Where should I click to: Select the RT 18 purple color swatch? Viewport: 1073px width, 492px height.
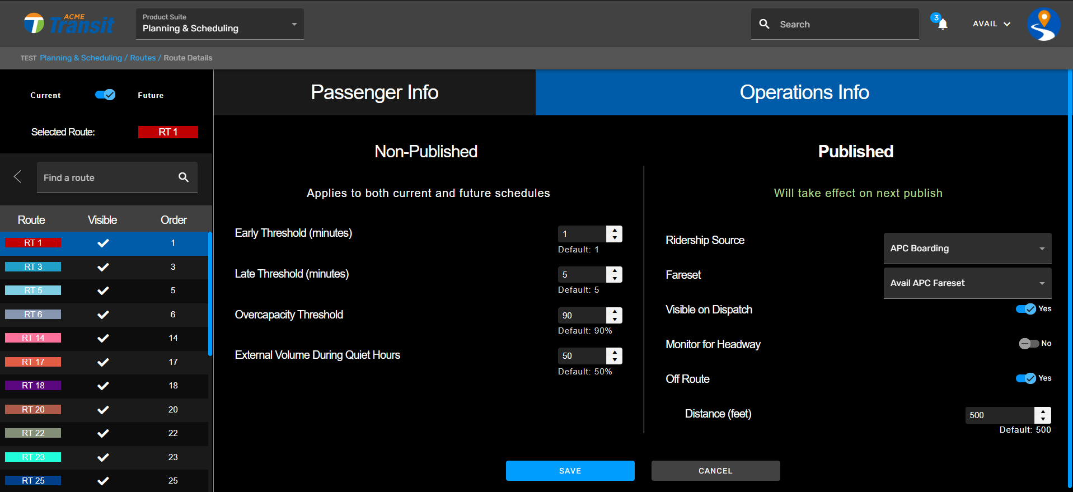(x=33, y=386)
